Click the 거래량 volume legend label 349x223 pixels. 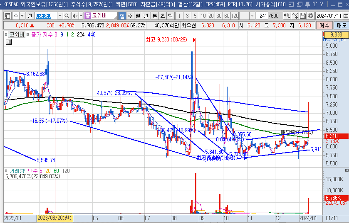coord(17,171)
